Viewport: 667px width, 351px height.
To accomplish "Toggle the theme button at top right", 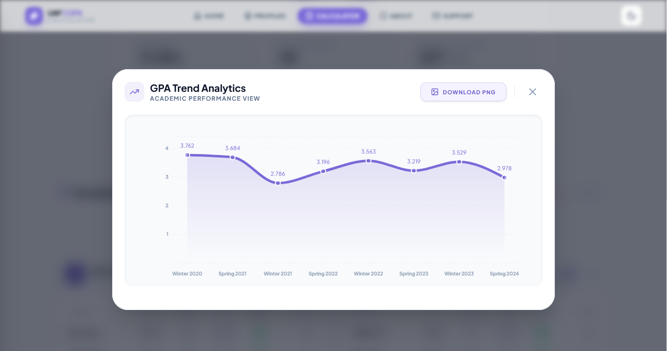I will coord(631,16).
